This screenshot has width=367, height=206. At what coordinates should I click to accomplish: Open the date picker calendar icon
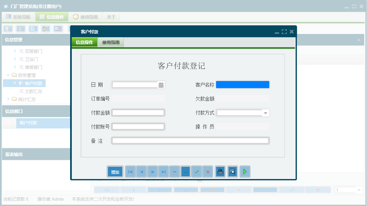pyautogui.click(x=161, y=85)
